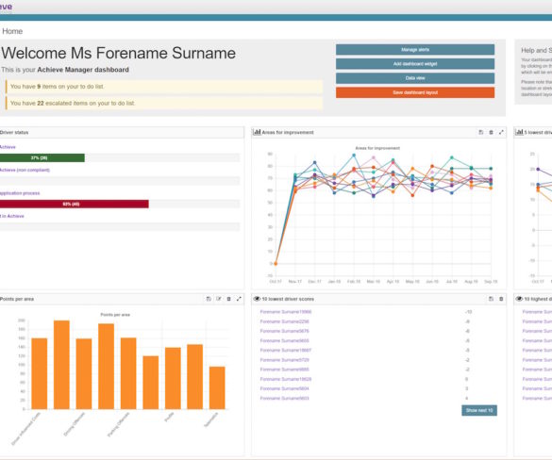Viewport: 552px width, 460px height.
Task: Click the Welcome Ms Forename Surname heading
Action: 119,53
